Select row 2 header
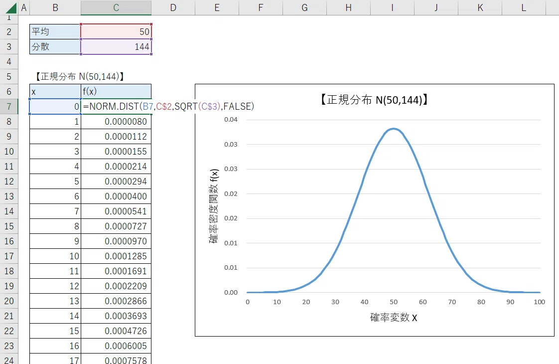Image resolution: width=559 pixels, height=364 pixels. [9, 32]
